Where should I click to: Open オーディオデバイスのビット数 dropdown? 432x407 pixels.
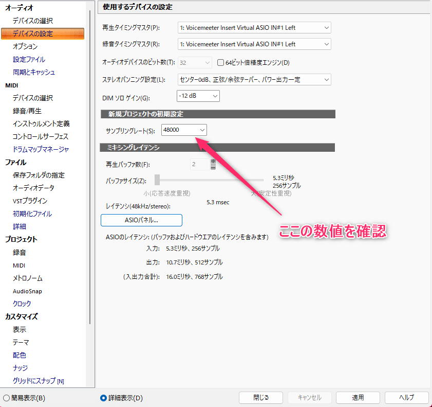(195, 63)
